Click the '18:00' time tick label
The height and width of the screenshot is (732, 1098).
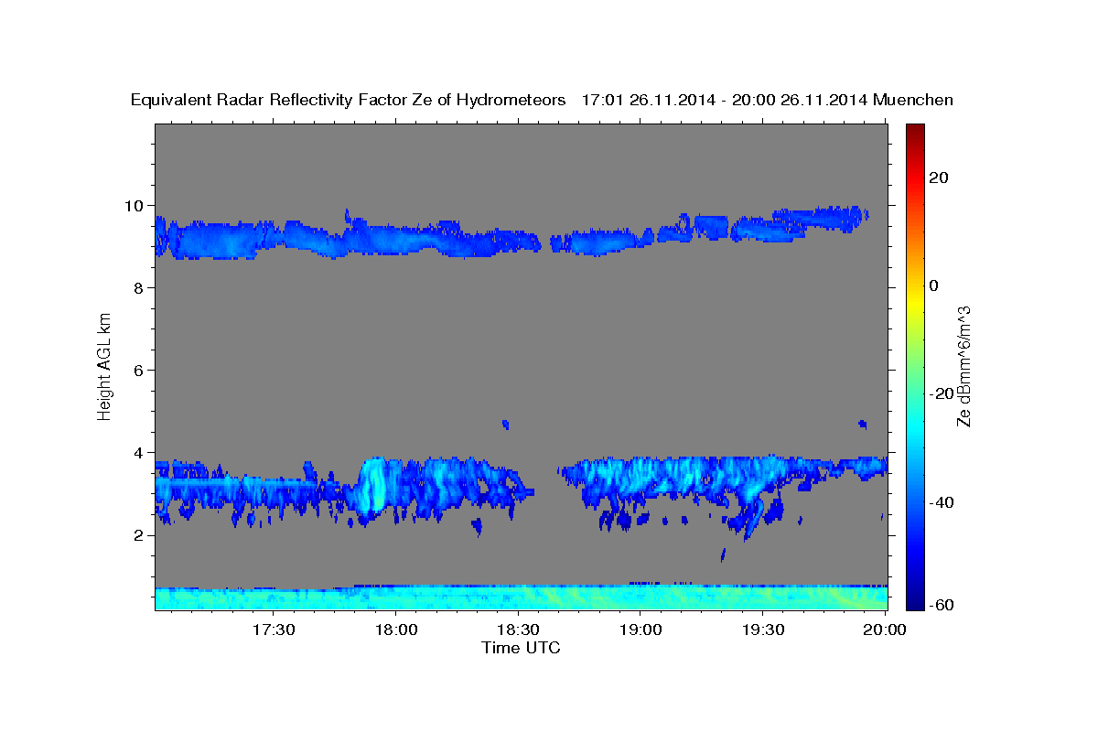point(395,630)
